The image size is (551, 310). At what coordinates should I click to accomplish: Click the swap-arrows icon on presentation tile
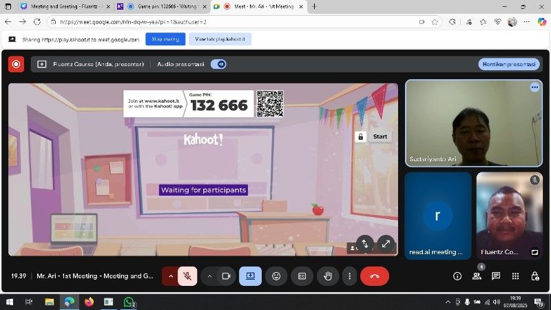[365, 244]
